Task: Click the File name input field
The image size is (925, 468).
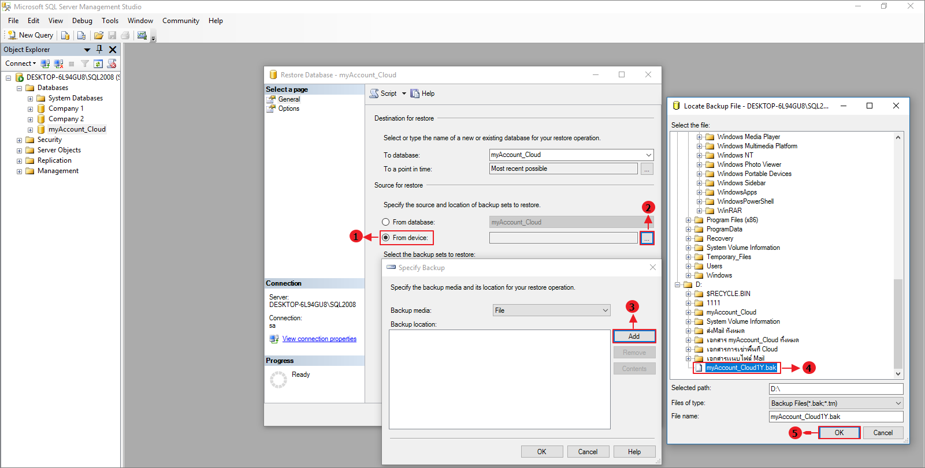Action: click(x=836, y=417)
